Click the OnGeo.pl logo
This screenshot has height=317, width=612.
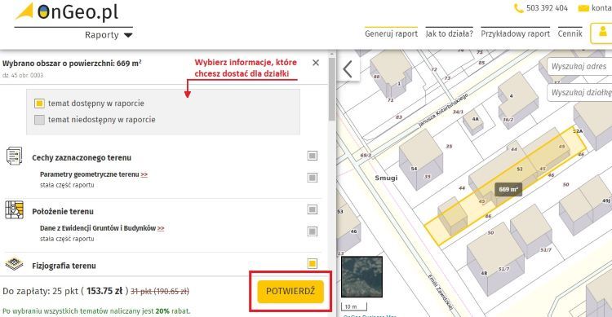[x=67, y=11]
